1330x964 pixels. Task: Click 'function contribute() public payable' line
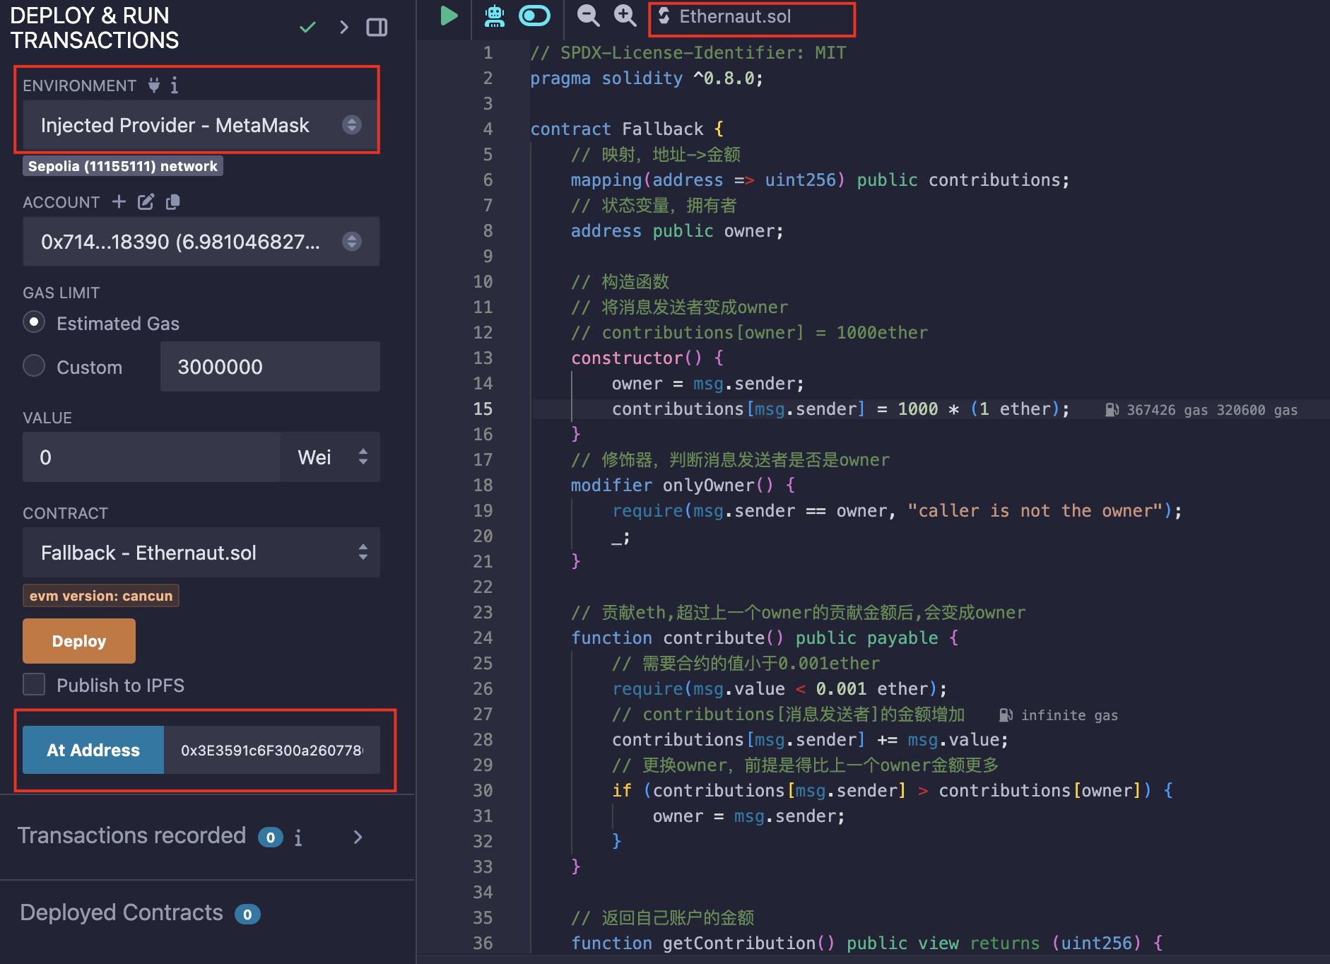(x=765, y=637)
